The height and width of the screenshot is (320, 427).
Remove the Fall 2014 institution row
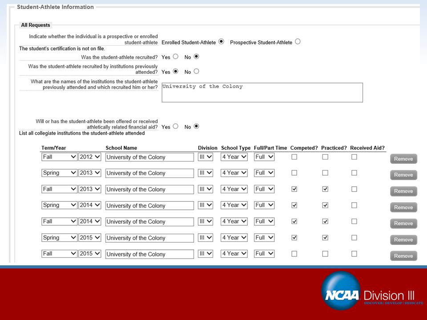coord(403,224)
